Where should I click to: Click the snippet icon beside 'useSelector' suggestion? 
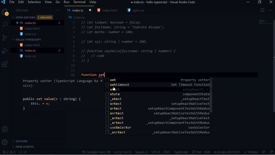tap(107, 127)
